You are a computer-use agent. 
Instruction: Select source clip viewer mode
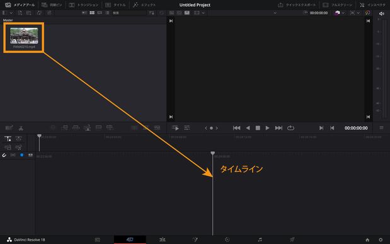point(171,13)
